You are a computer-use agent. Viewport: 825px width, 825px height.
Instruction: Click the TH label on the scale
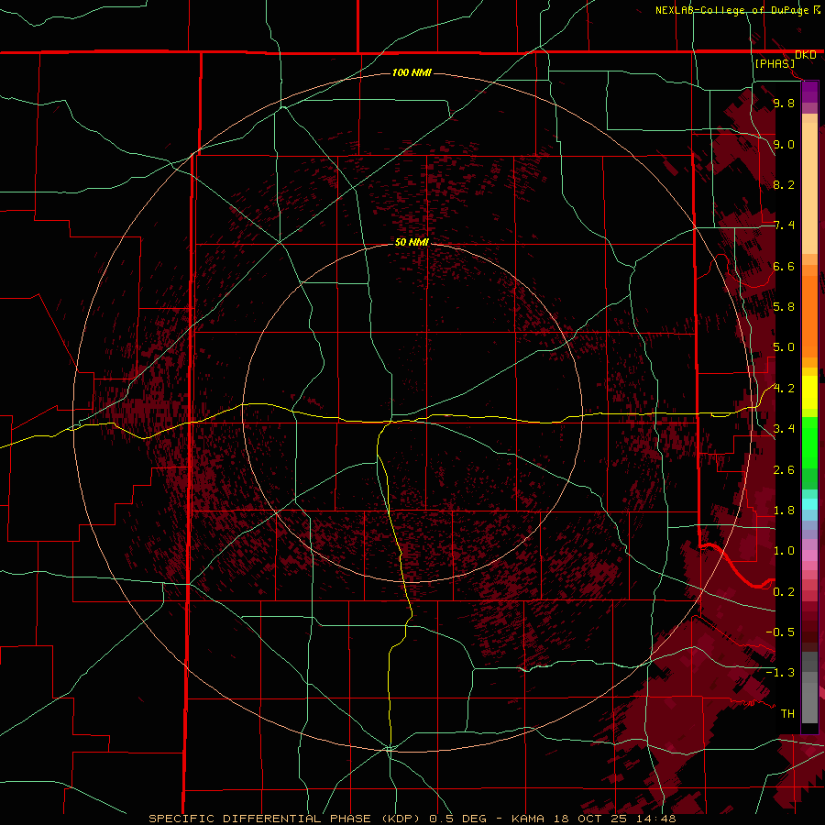pyautogui.click(x=787, y=714)
